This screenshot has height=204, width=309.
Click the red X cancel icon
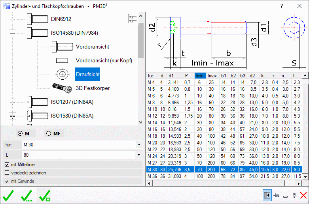click(x=303, y=195)
